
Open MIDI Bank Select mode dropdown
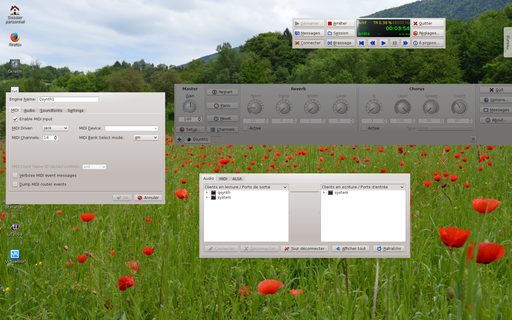click(146, 138)
